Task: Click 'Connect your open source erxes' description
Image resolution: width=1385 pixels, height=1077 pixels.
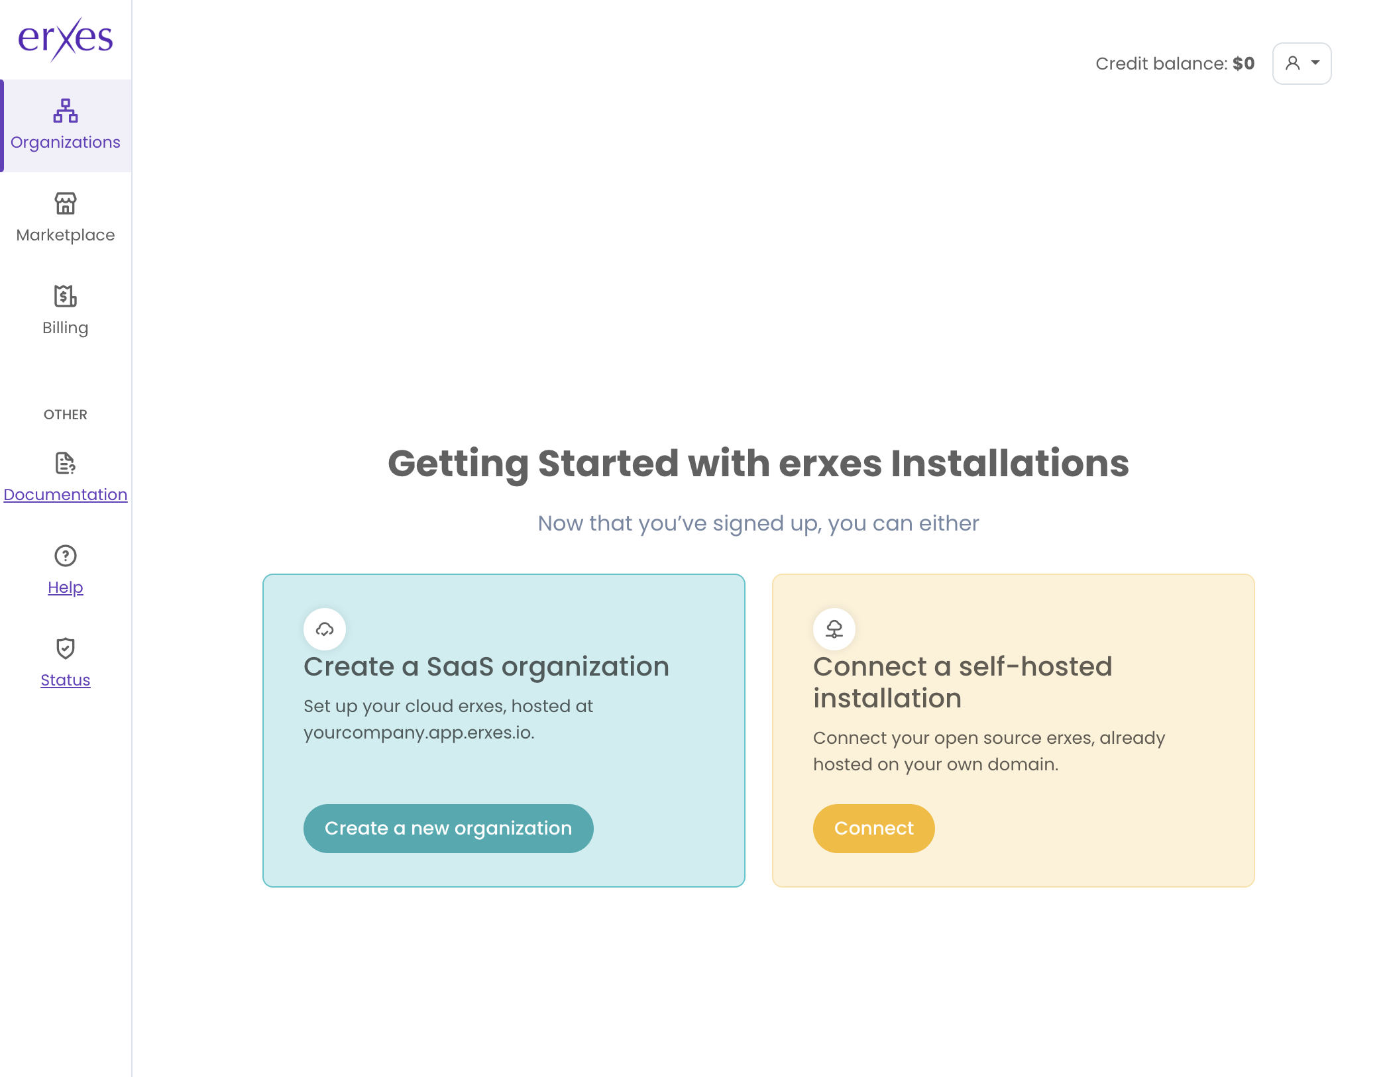Action: point(989,751)
